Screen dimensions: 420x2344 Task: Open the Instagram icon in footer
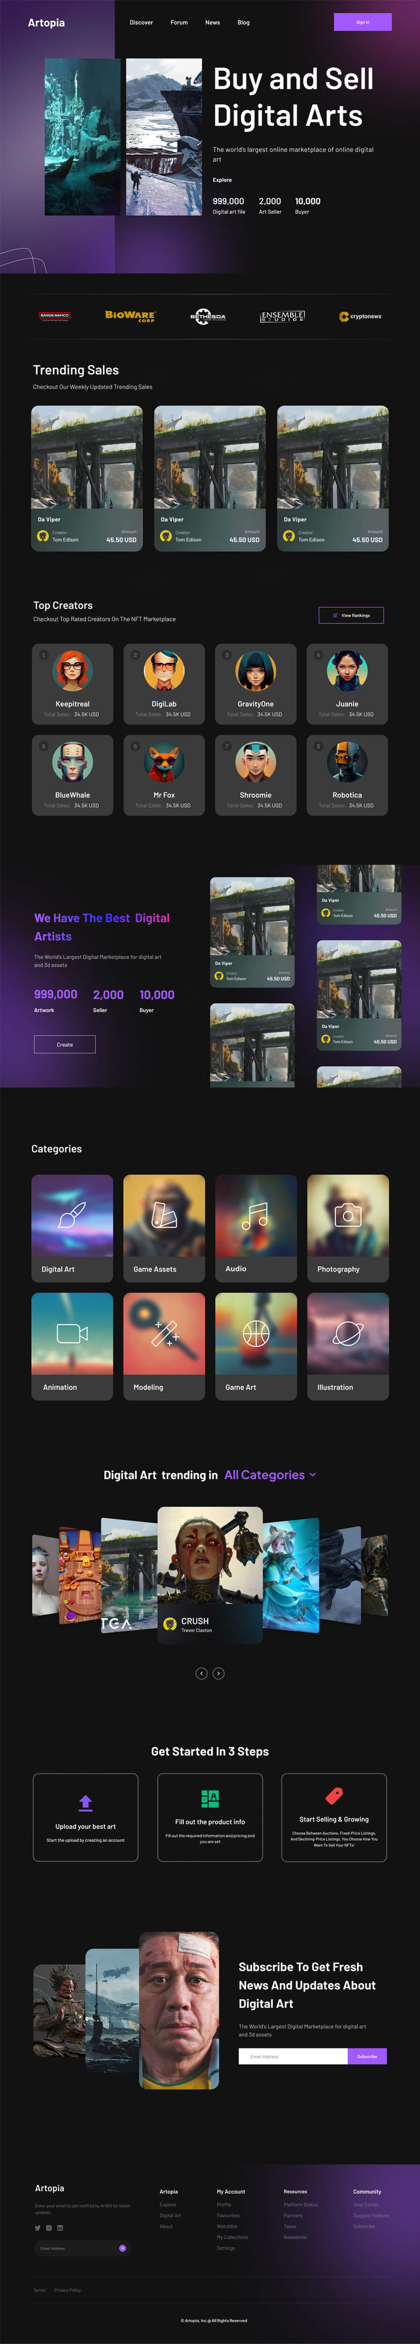coord(49,2227)
